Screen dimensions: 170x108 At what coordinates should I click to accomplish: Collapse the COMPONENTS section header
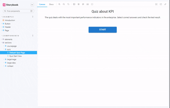[11, 36]
